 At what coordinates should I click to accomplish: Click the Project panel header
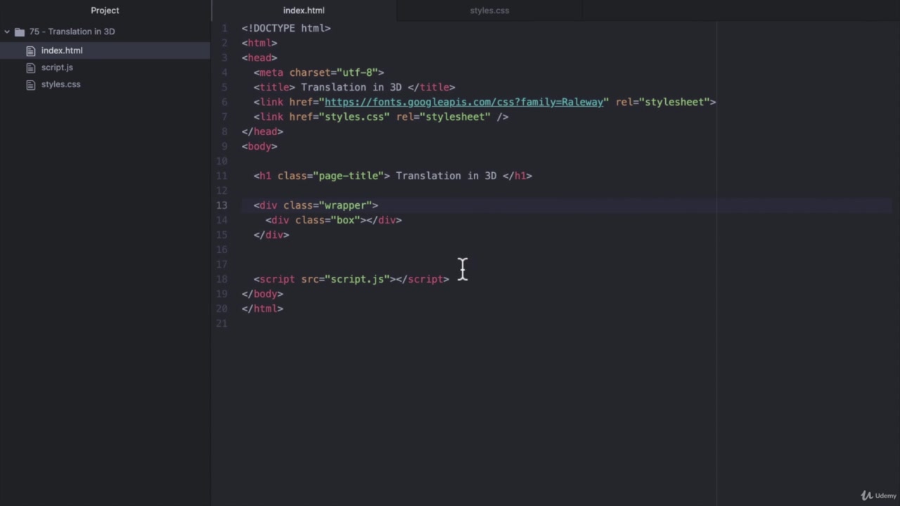(x=105, y=10)
